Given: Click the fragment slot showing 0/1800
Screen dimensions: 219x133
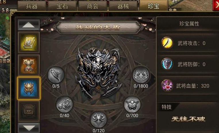Looking at the screenshot, I should [141, 75].
